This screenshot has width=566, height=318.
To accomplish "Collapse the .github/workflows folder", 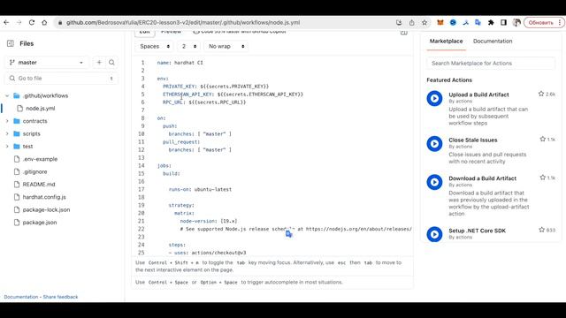I will point(7,96).
